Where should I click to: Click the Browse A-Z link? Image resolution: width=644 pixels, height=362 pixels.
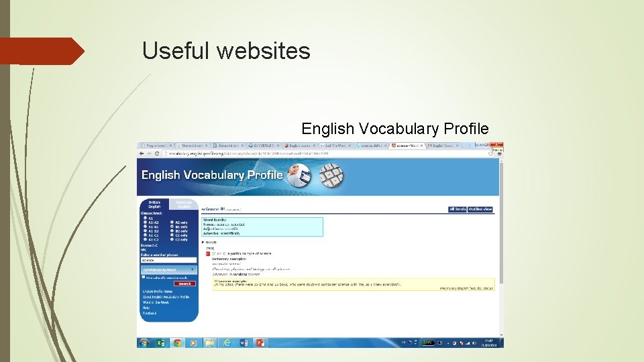(149, 245)
